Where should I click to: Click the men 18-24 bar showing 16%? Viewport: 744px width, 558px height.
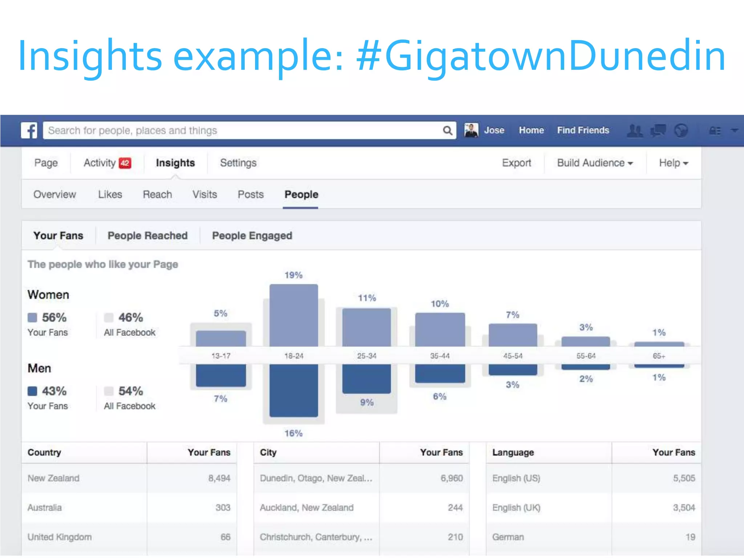coord(294,391)
